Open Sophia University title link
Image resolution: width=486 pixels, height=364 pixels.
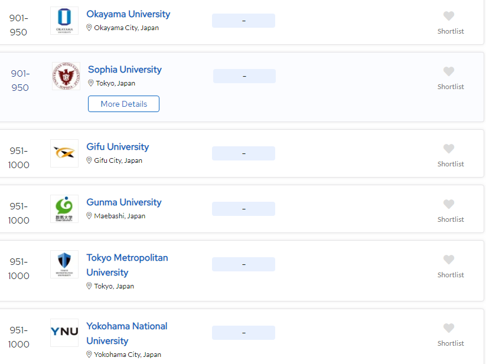pyautogui.click(x=125, y=70)
